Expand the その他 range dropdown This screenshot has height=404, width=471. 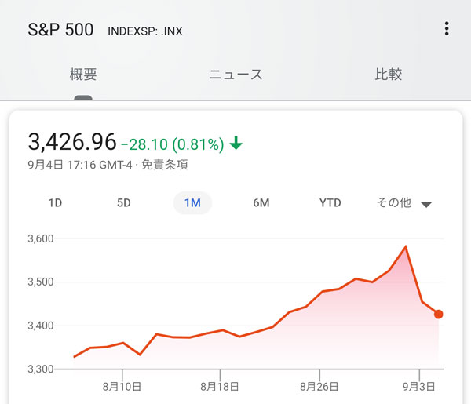tap(395, 203)
